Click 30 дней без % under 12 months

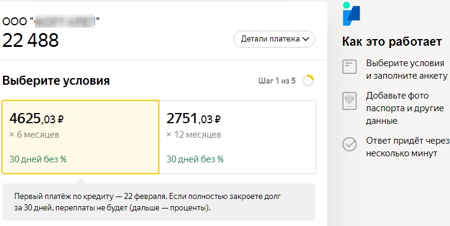click(x=195, y=159)
